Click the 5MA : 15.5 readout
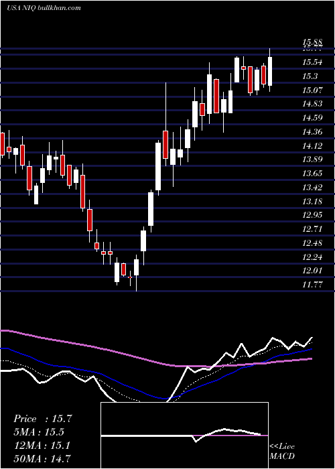This screenshot has height=469, width=335. coord(39,432)
